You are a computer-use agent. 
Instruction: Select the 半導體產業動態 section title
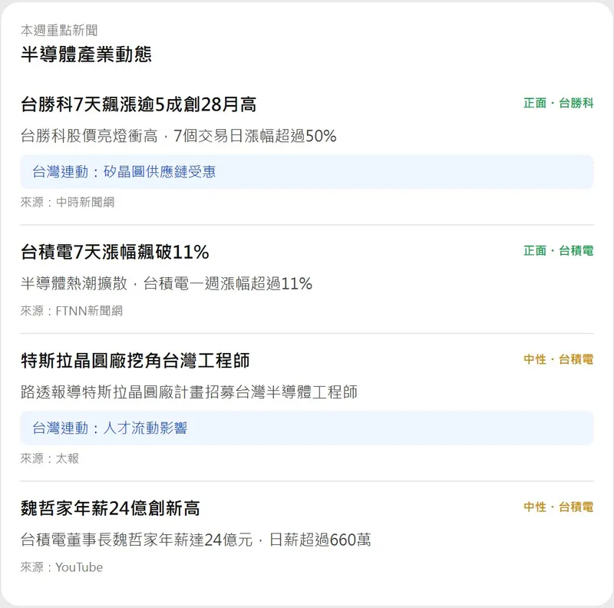tap(86, 55)
